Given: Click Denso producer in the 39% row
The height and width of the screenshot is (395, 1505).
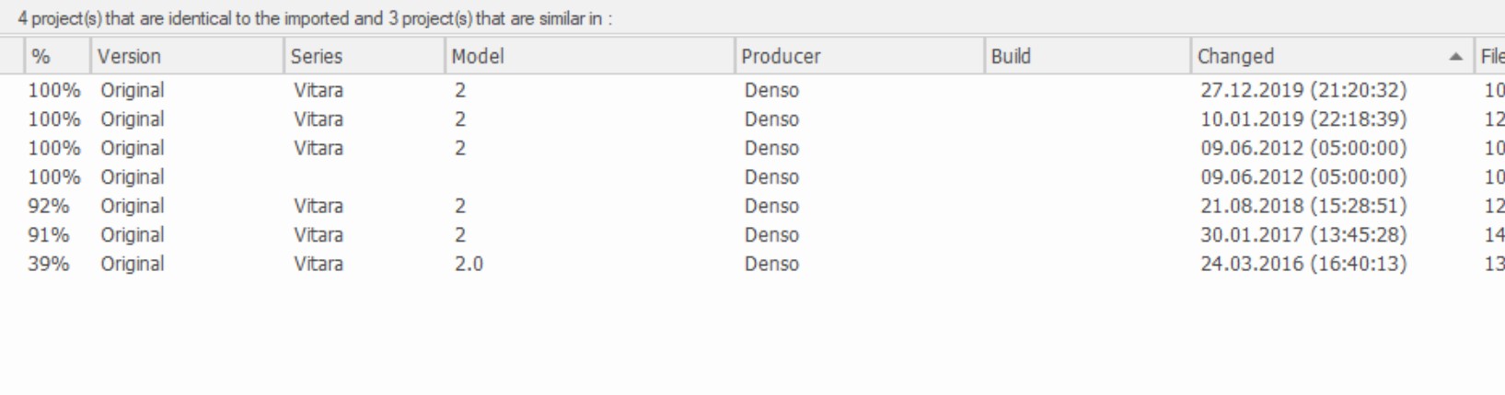Looking at the screenshot, I should tap(771, 265).
